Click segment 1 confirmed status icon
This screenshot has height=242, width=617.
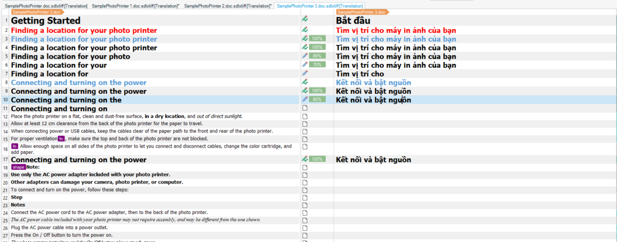point(305,18)
